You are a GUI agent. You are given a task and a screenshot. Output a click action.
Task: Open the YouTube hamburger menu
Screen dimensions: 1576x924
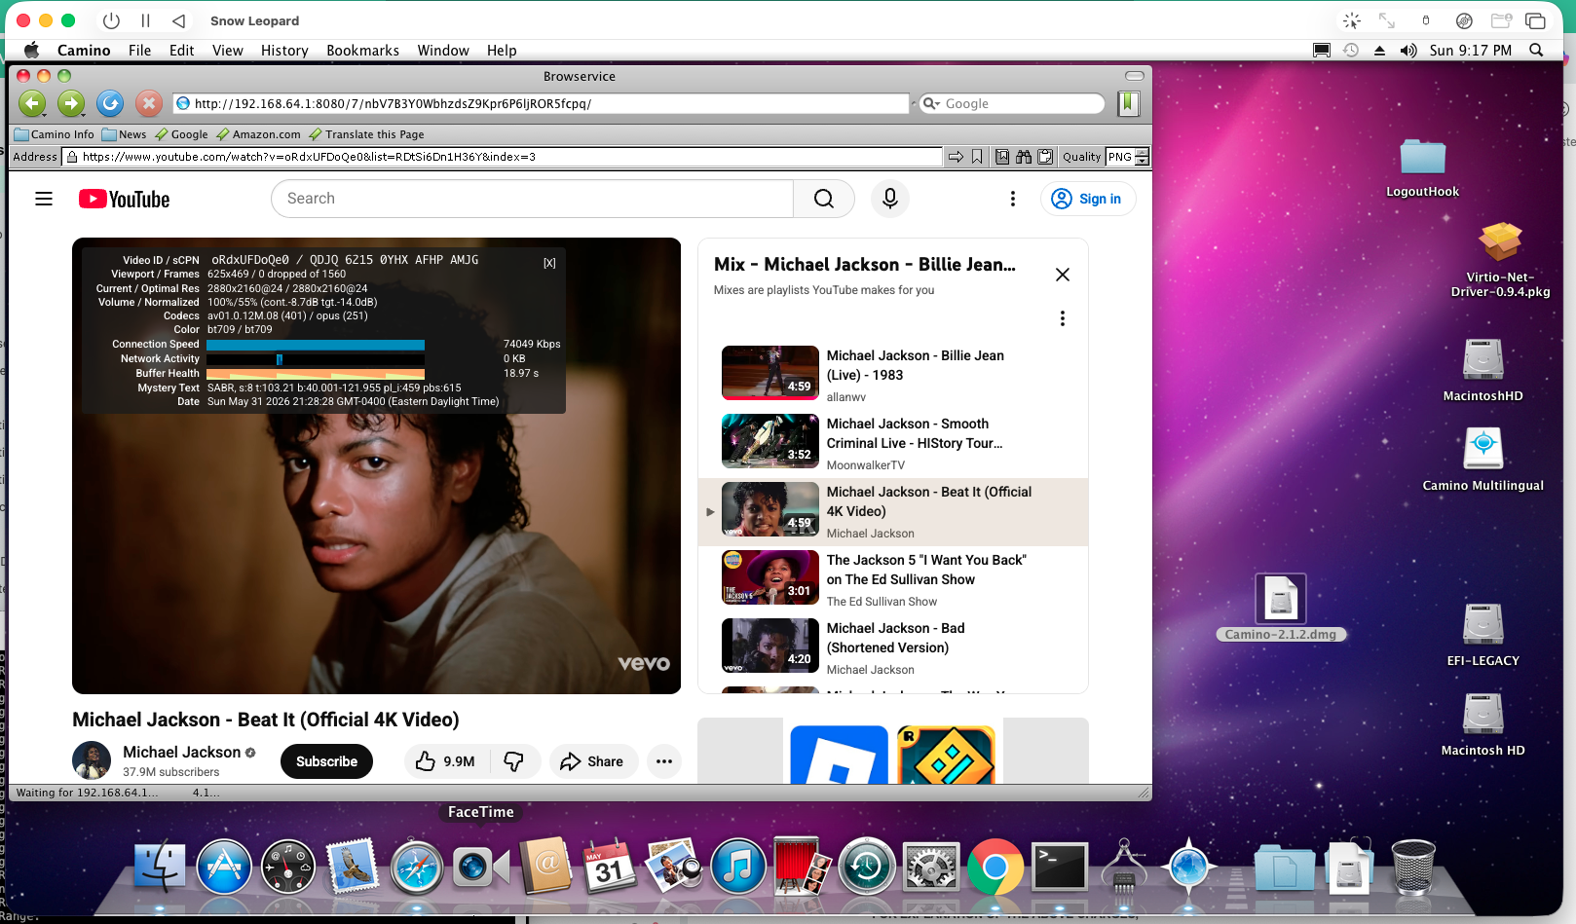coord(44,199)
